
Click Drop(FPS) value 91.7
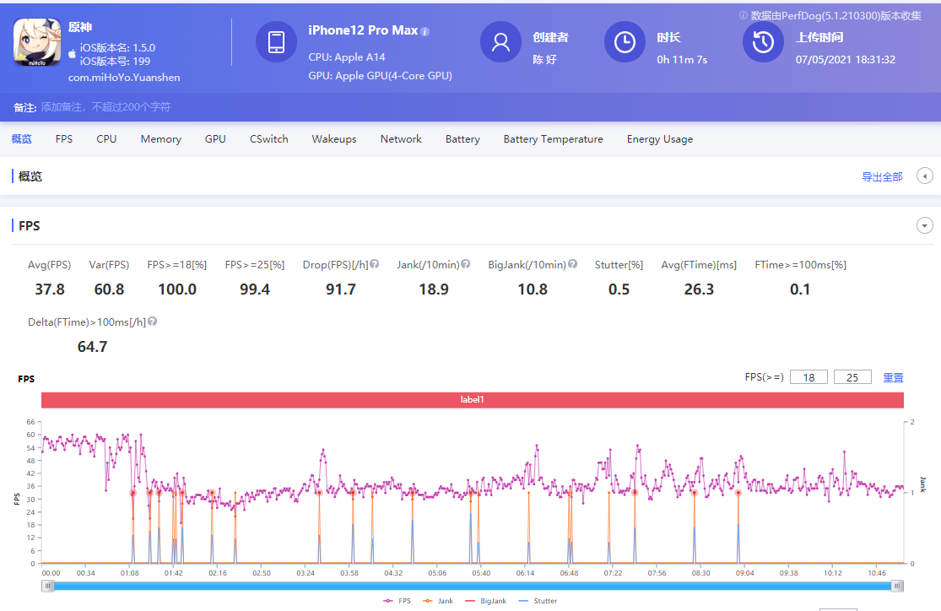pyautogui.click(x=341, y=289)
